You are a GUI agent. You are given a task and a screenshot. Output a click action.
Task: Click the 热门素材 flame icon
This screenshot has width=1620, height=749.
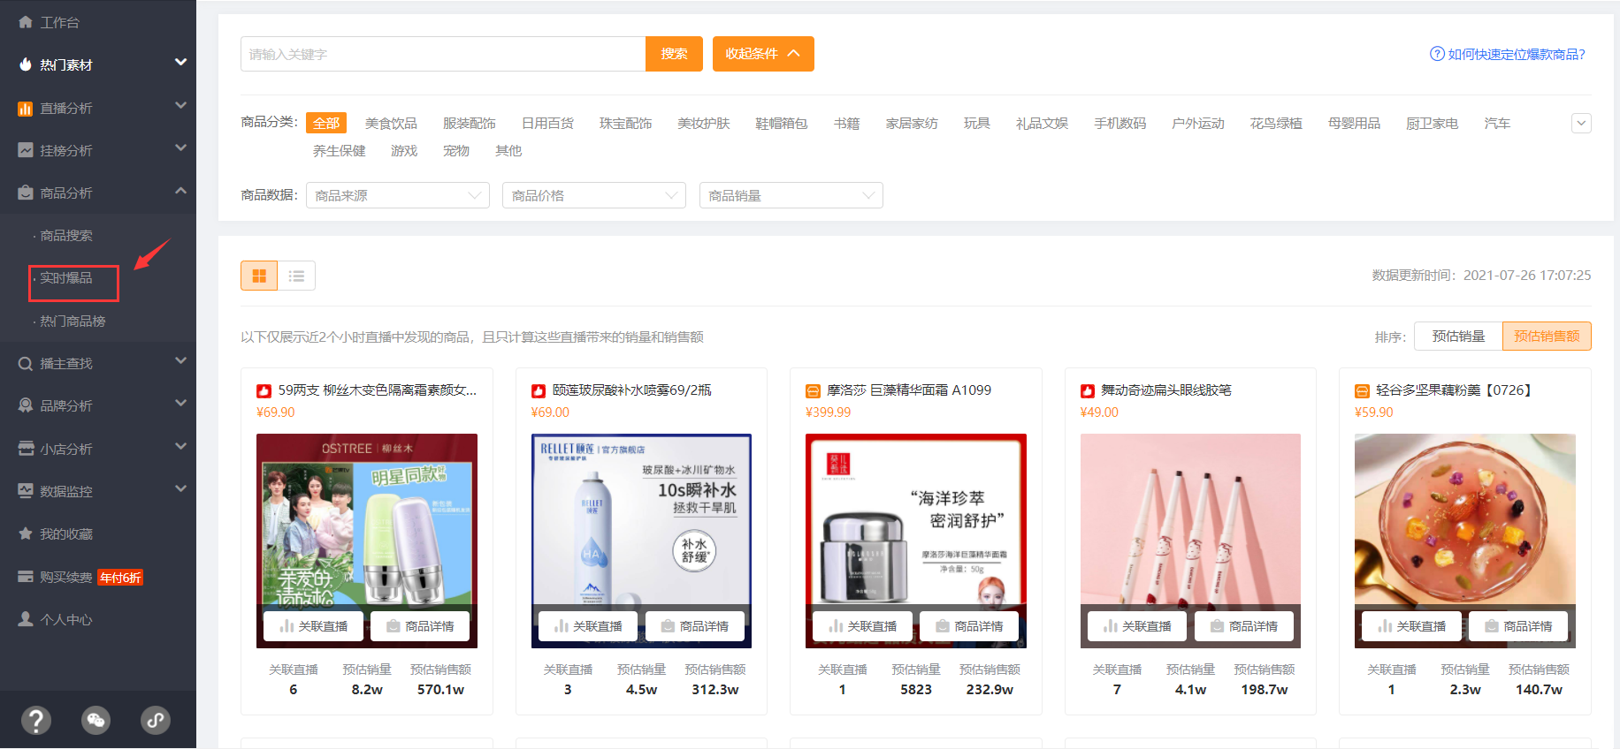click(26, 64)
